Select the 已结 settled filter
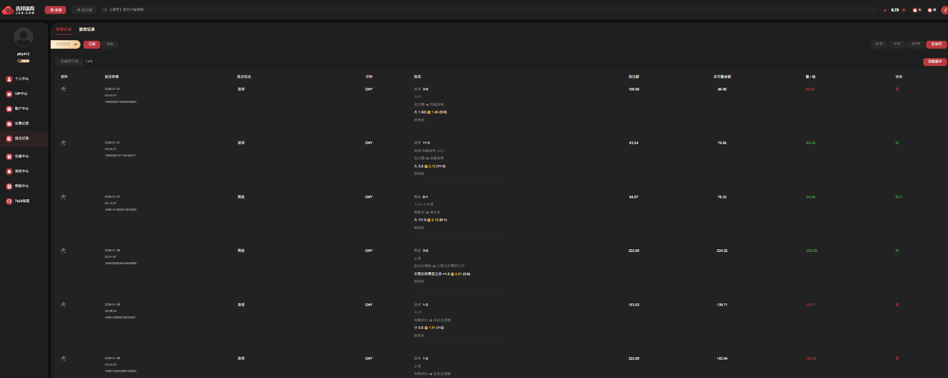The width and height of the screenshot is (948, 378). (x=92, y=44)
